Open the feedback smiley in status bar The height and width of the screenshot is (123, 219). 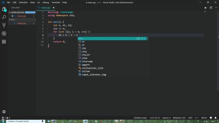[x=211, y=118]
